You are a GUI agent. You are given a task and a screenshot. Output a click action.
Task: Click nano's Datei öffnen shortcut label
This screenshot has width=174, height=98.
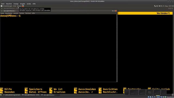pos(38,92)
